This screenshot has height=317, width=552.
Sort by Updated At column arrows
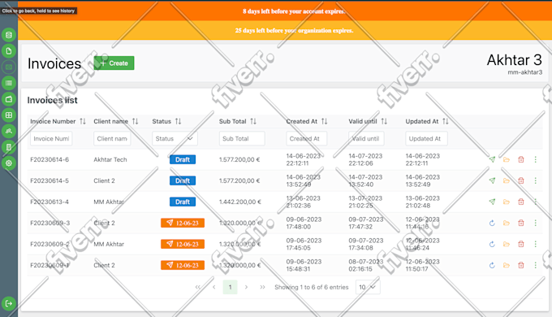tap(446, 121)
